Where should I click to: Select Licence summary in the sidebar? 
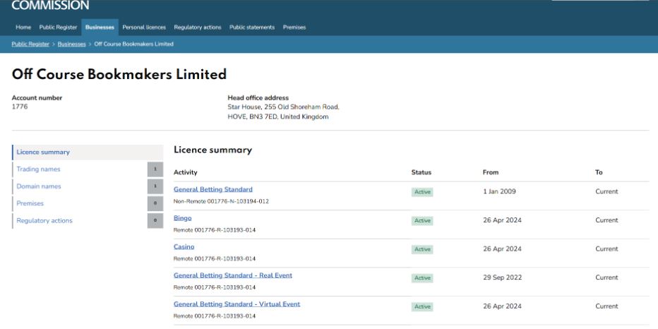[88, 152]
